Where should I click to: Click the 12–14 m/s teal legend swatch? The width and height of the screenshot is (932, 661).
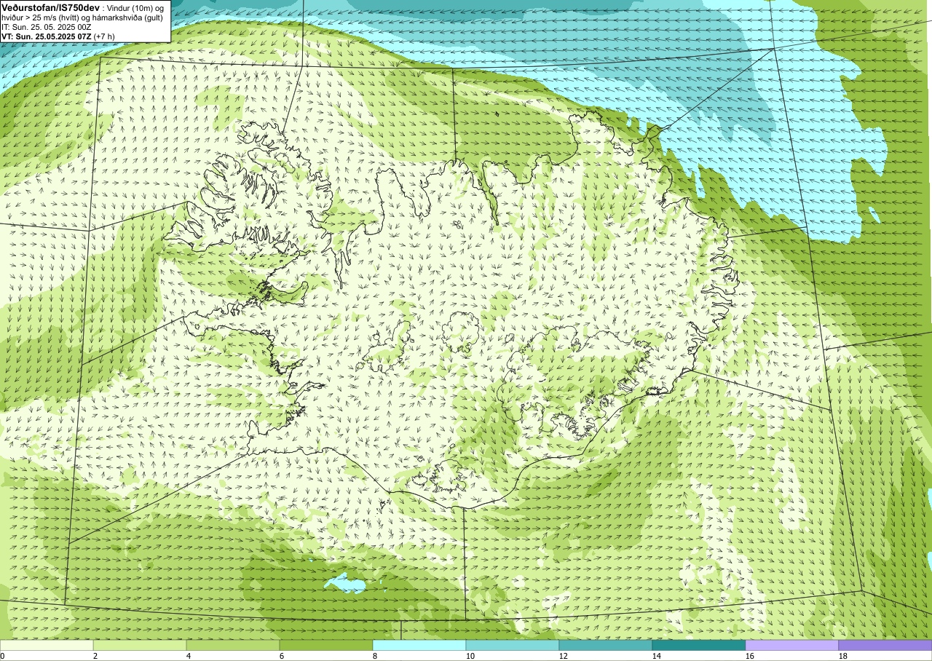[606, 646]
